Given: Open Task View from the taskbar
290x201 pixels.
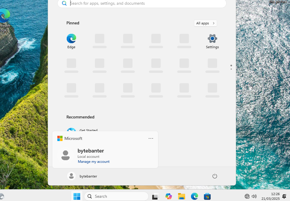Looking at the screenshot, I should (155, 196).
